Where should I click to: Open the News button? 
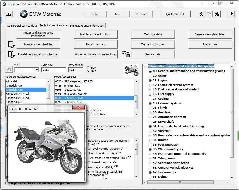pyautogui.click(x=95, y=14)
